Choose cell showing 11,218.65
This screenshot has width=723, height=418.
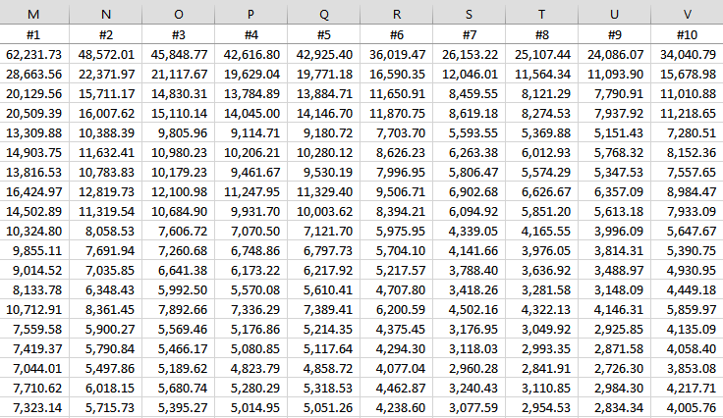[687, 113]
